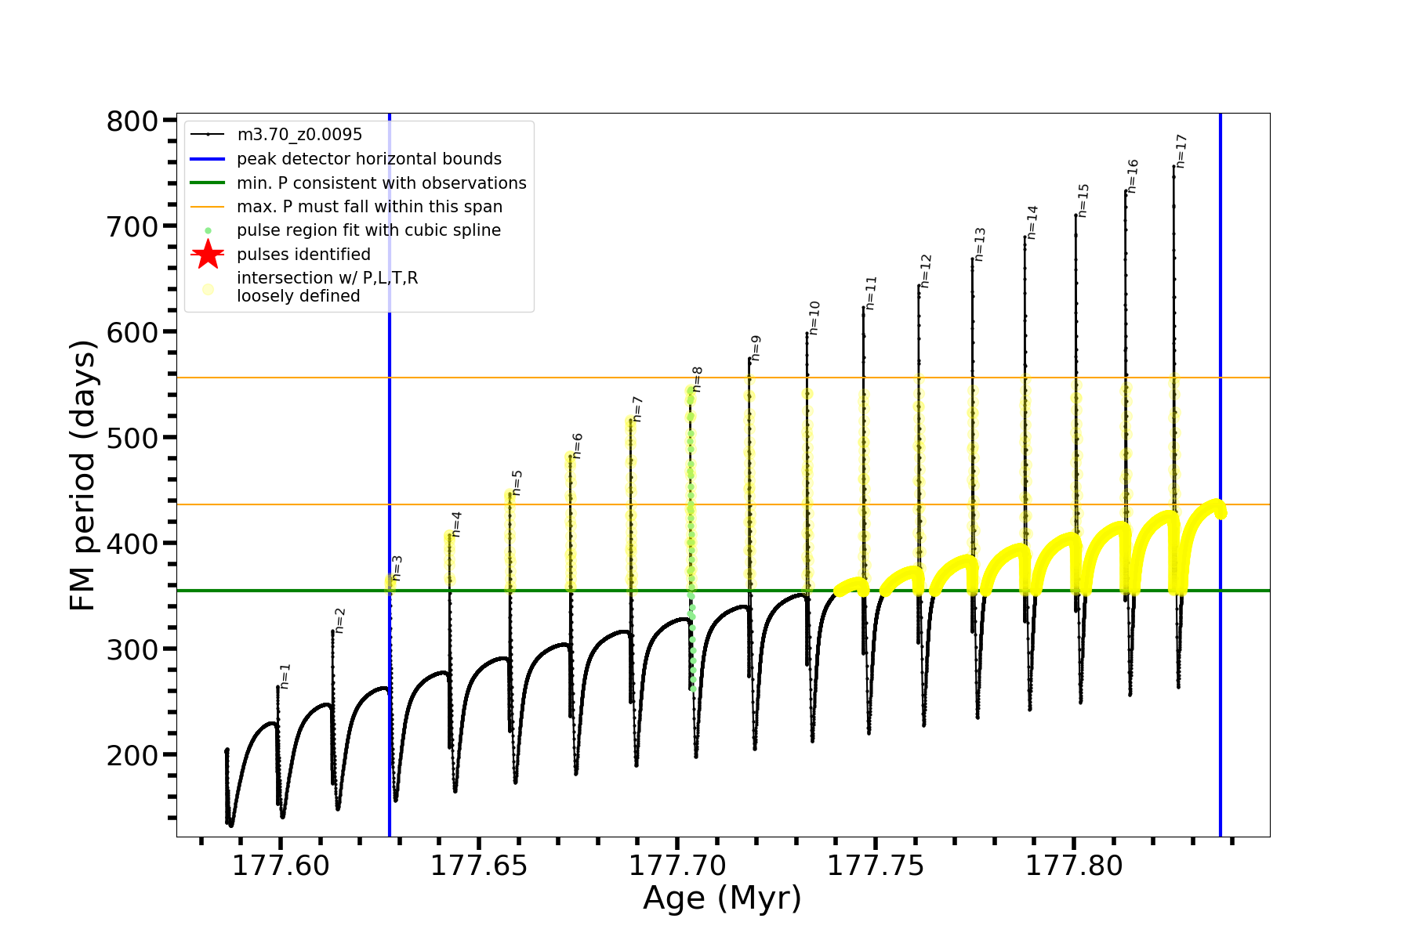Click the 'FM period (days)' y-axis title
This screenshot has width=1411, height=940.
pos(82,475)
